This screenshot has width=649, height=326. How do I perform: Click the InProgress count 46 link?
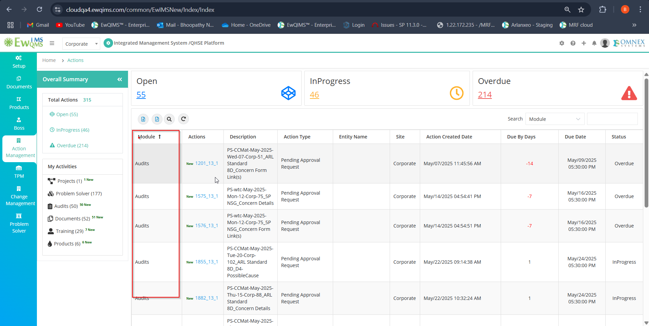315,95
